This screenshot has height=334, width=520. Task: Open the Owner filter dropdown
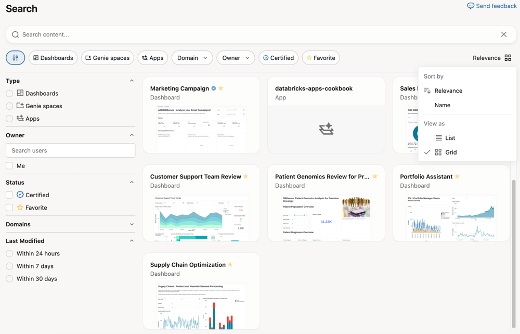[x=235, y=58]
